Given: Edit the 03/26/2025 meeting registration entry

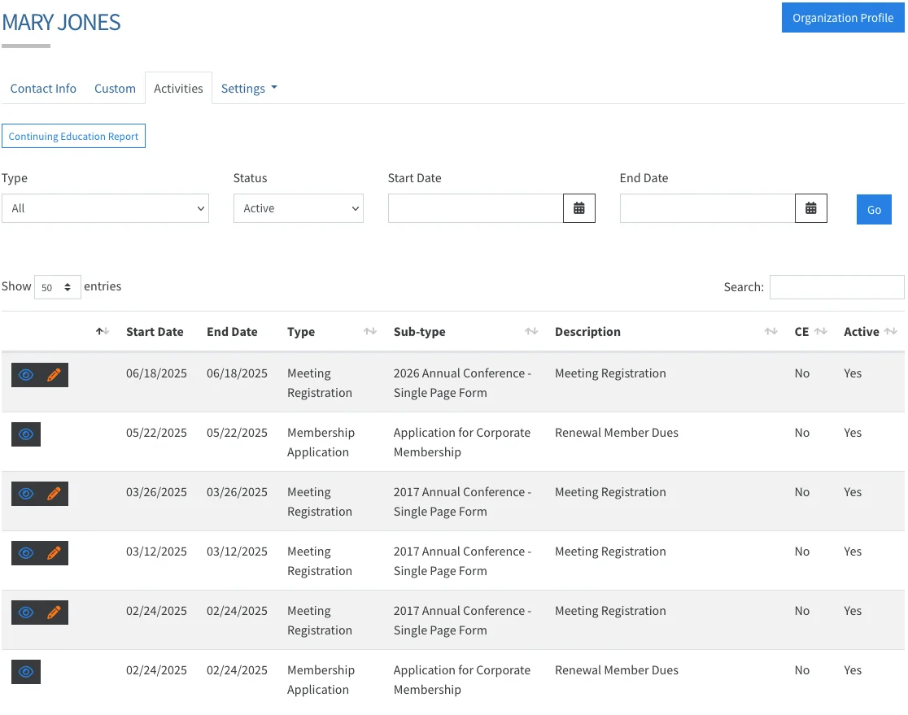Looking at the screenshot, I should tap(53, 493).
